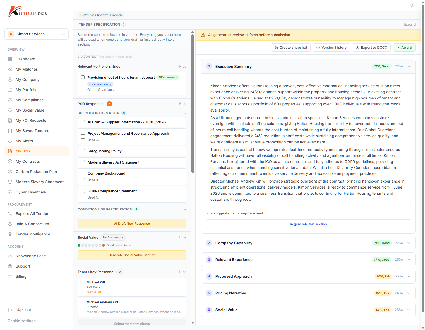Check Project Management and Governance Approach
The width and height of the screenshot is (425, 330).
click(x=83, y=137)
